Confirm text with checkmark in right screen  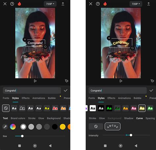coord(151,91)
